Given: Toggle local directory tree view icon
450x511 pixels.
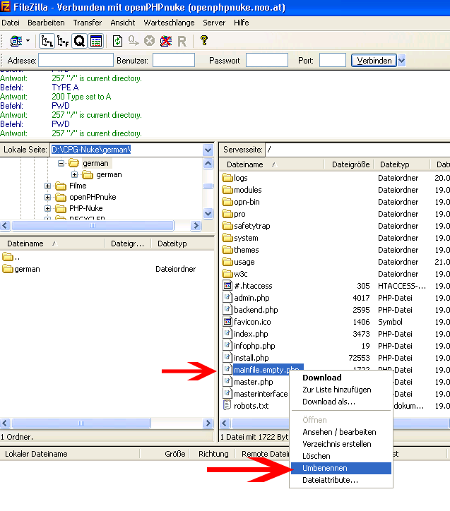Looking at the screenshot, I should click(x=47, y=41).
